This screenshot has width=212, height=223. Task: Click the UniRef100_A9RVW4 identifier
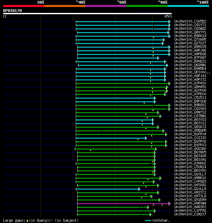pyautogui.click(x=190, y=203)
